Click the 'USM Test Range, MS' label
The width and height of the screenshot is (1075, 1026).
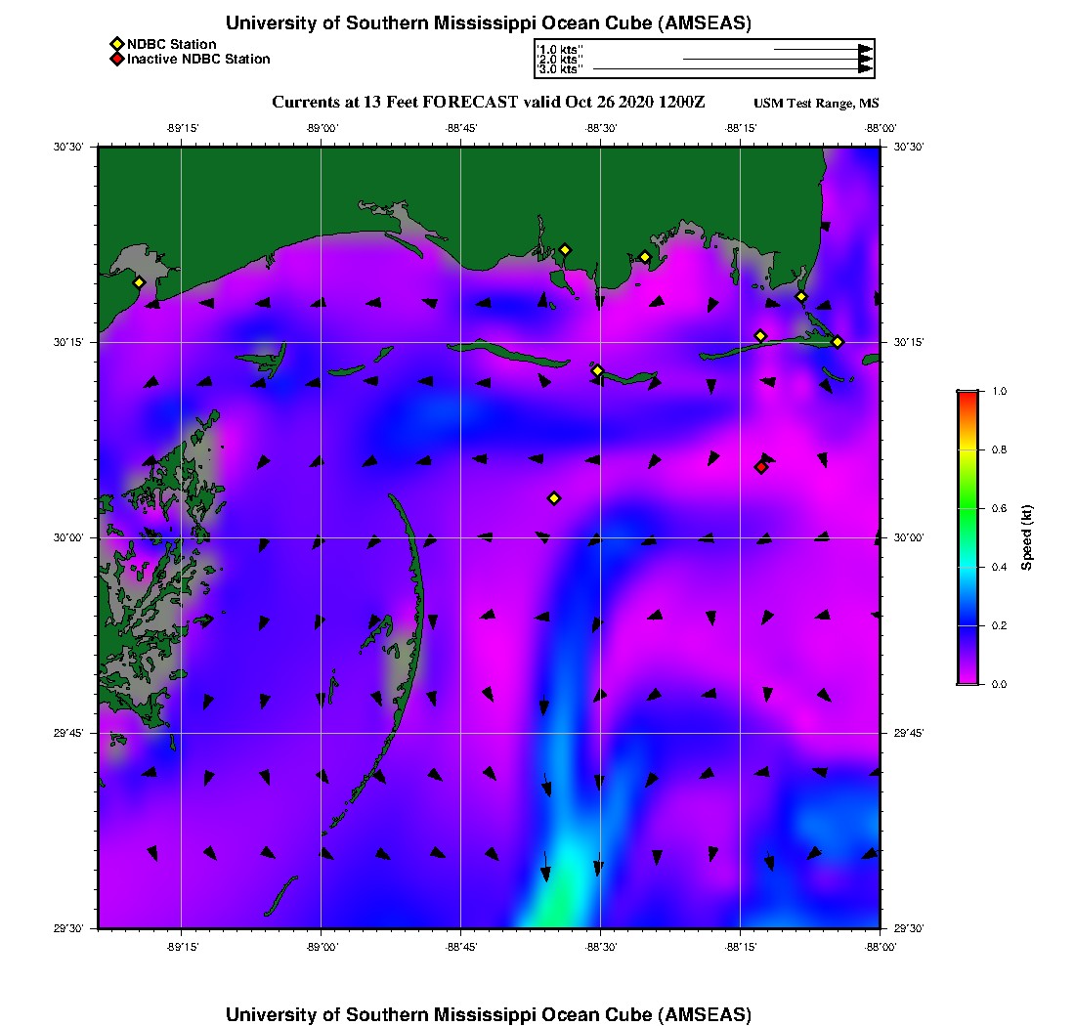click(x=816, y=104)
